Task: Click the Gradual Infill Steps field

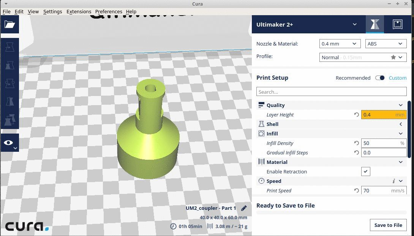Action: [x=384, y=153]
